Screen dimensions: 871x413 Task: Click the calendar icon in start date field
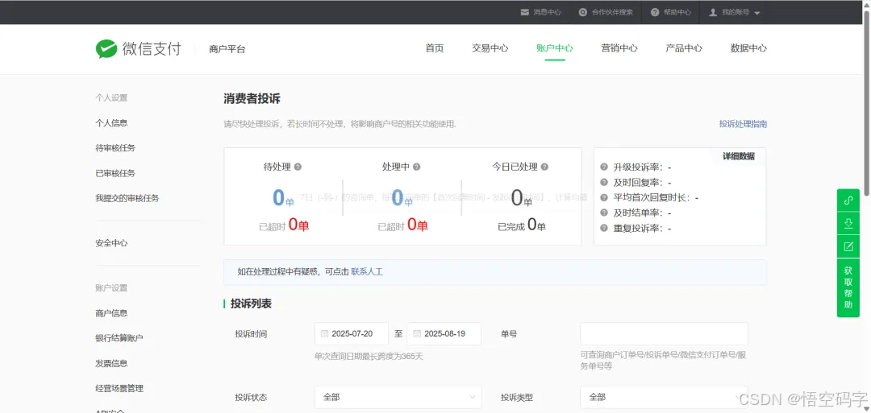pos(324,334)
